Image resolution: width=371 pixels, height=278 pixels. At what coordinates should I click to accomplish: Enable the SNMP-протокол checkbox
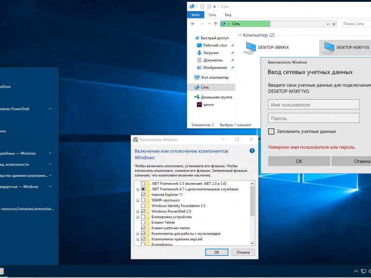(143, 200)
